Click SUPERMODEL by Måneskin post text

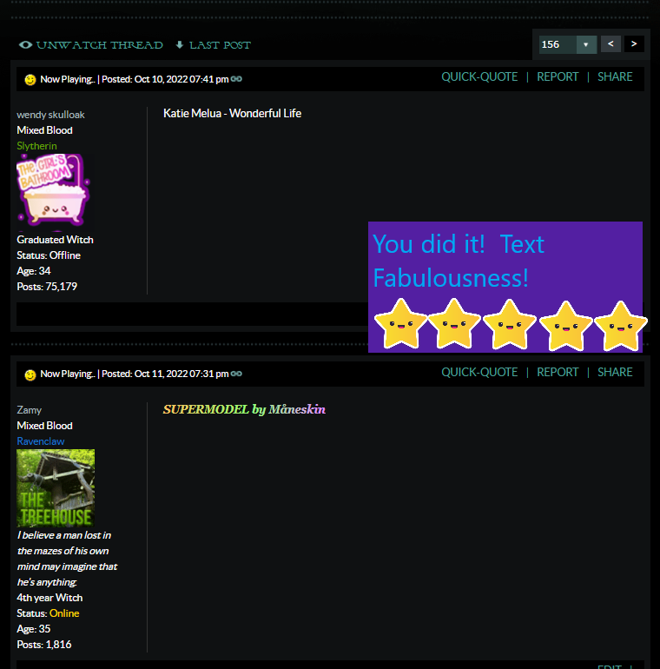[x=244, y=409]
